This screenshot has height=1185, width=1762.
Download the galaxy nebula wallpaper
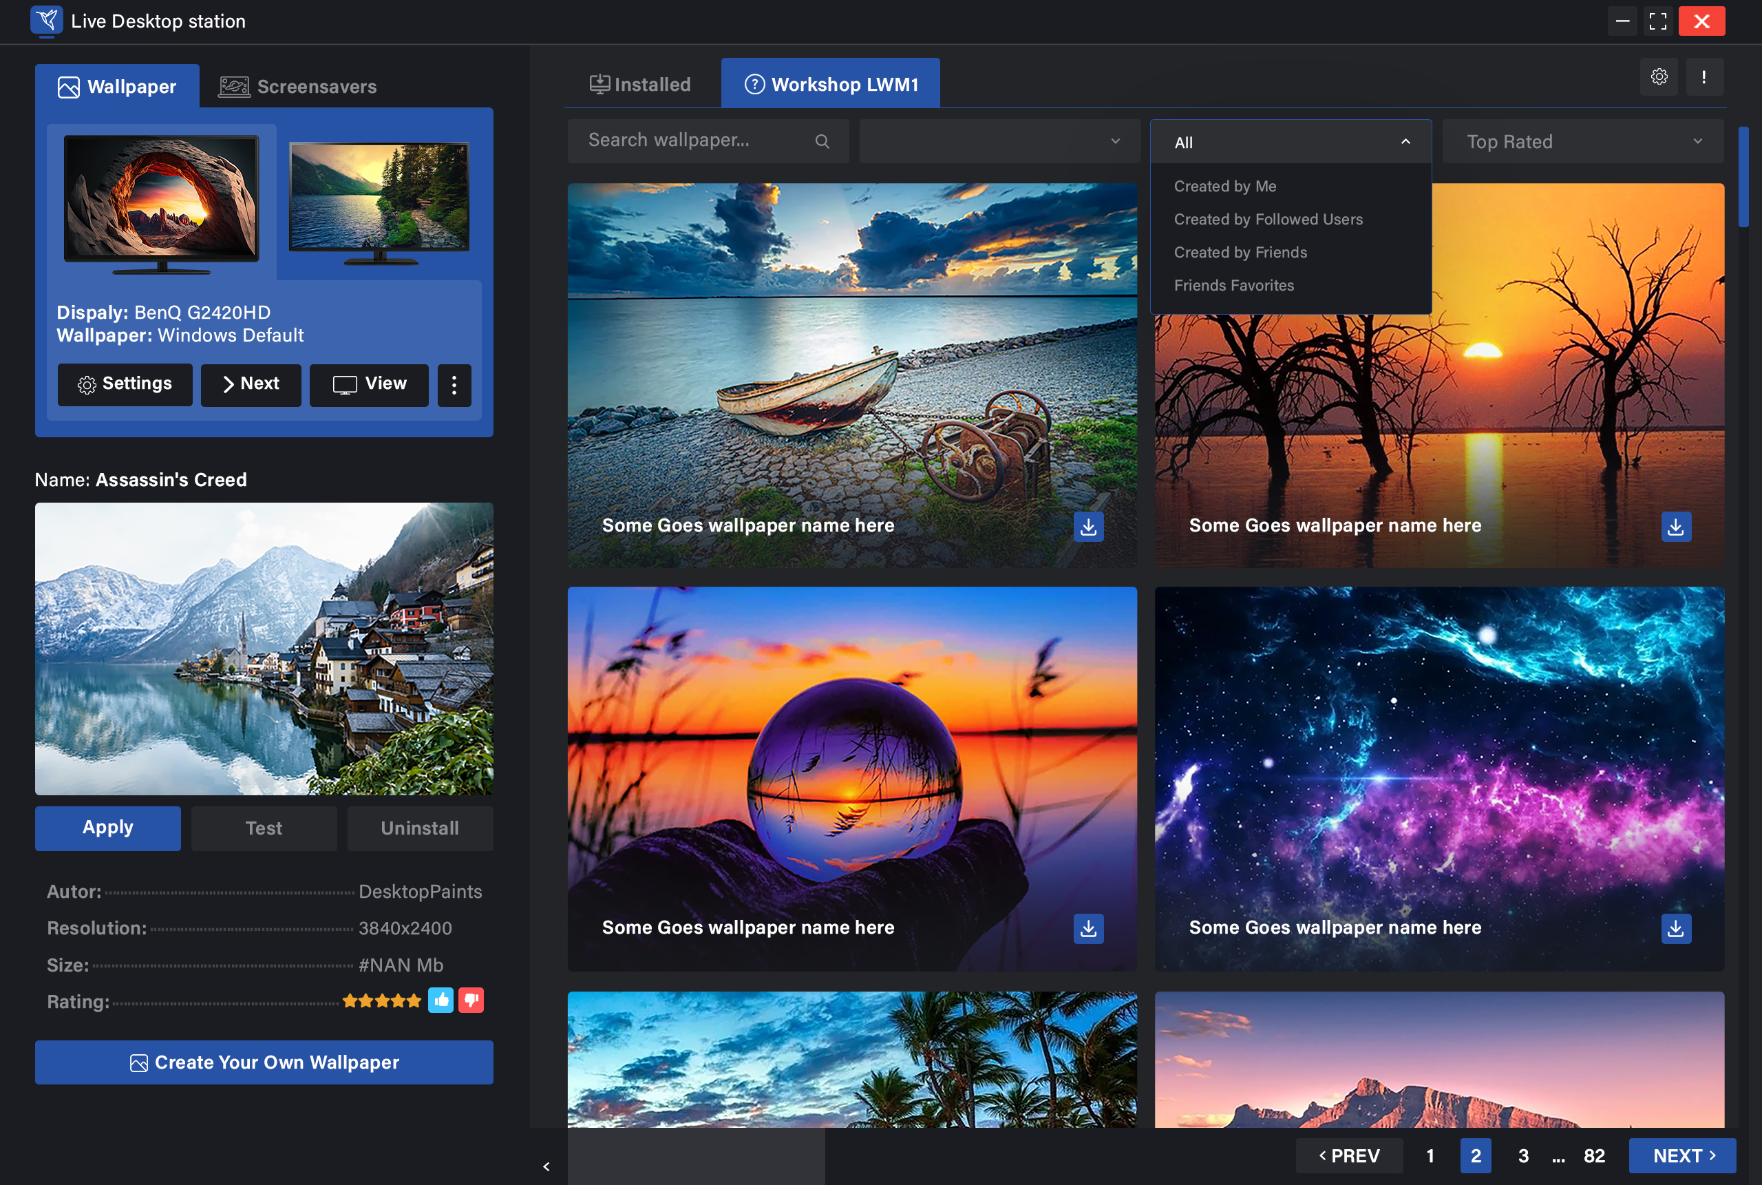pyautogui.click(x=1675, y=929)
